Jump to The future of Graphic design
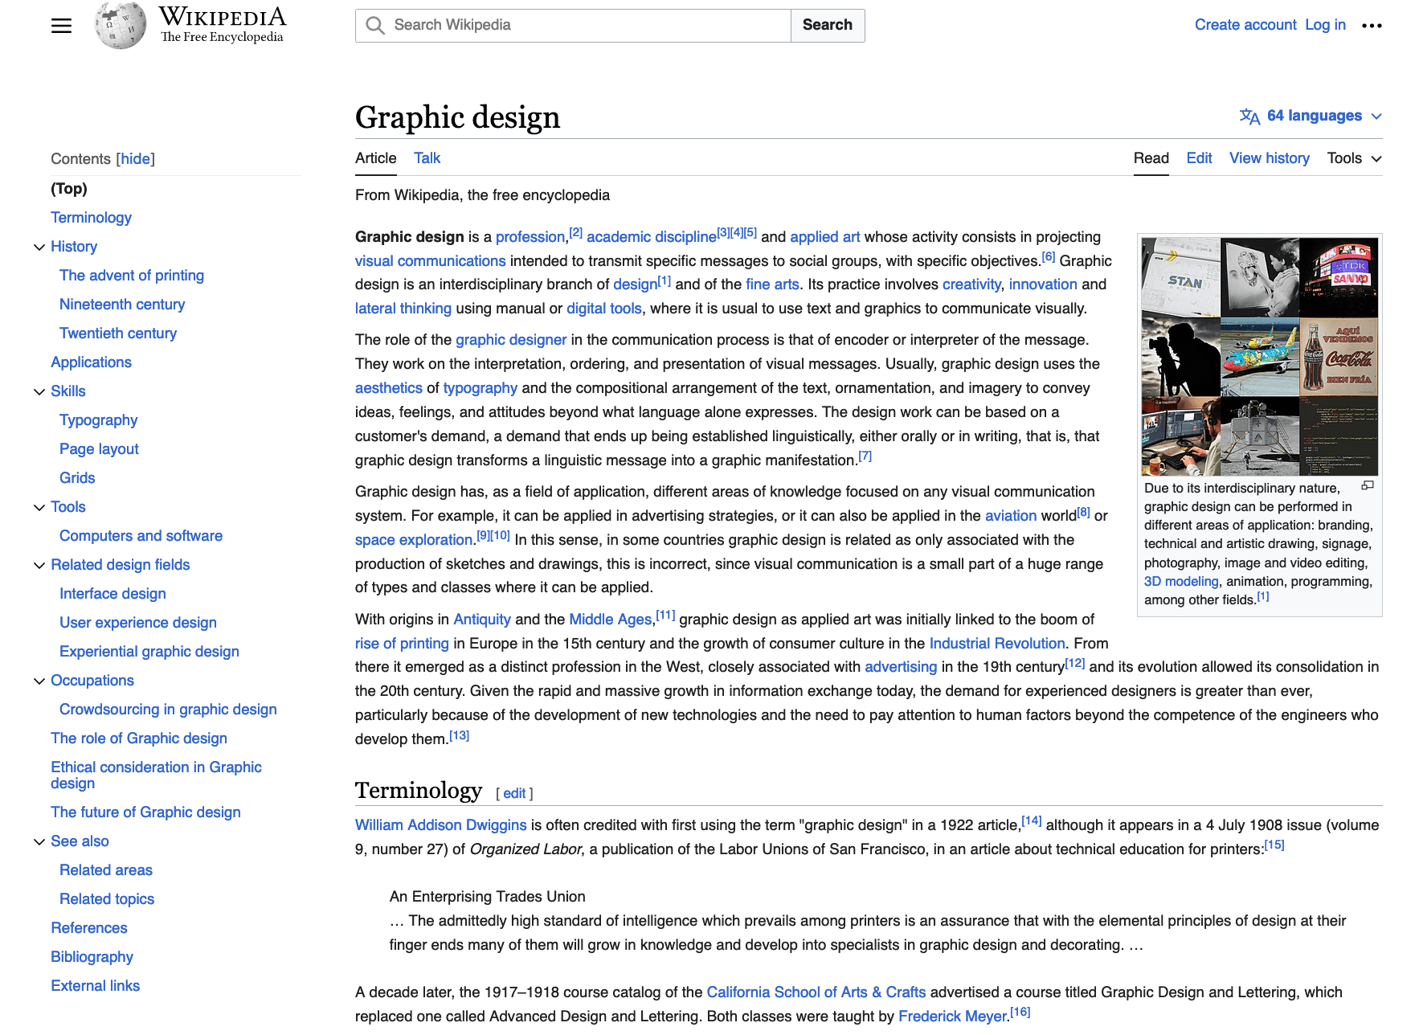The width and height of the screenshot is (1419, 1035). click(145, 812)
